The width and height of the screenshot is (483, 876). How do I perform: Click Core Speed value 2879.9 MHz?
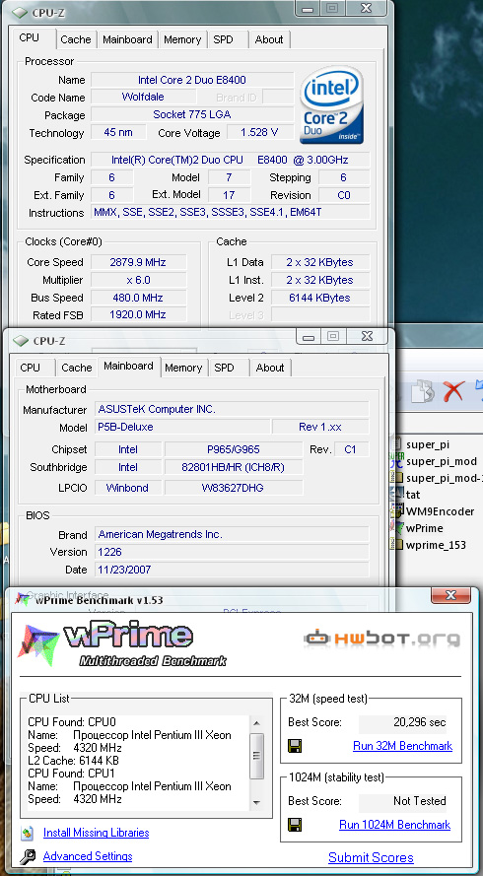(x=138, y=262)
